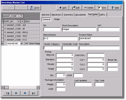Viewport: 126px width, 100px height.
Task: Click the Pricing UOM field
Action: tap(78, 75)
